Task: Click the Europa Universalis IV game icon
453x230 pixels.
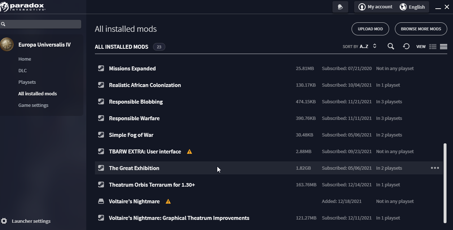Action: 6,44
